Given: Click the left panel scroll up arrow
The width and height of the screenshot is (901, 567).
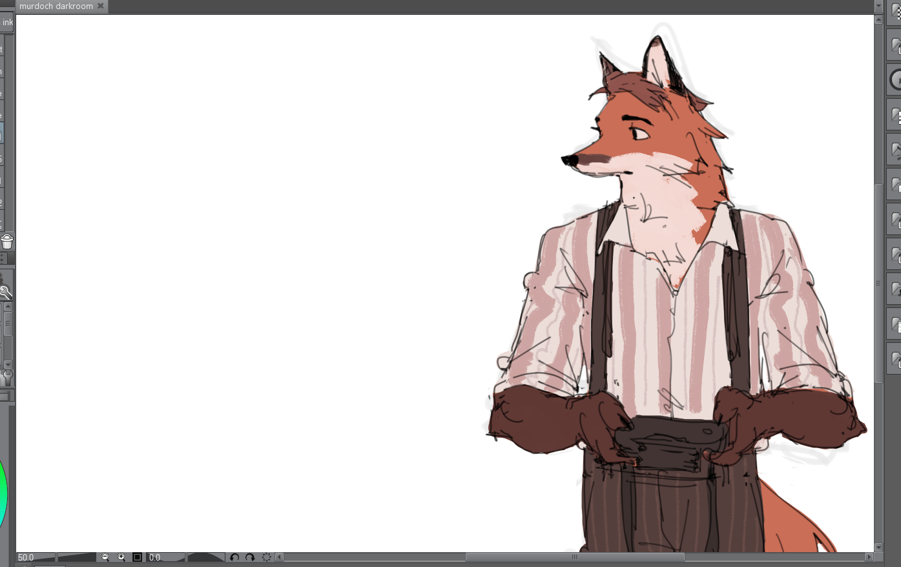Looking at the screenshot, I should (8, 307).
